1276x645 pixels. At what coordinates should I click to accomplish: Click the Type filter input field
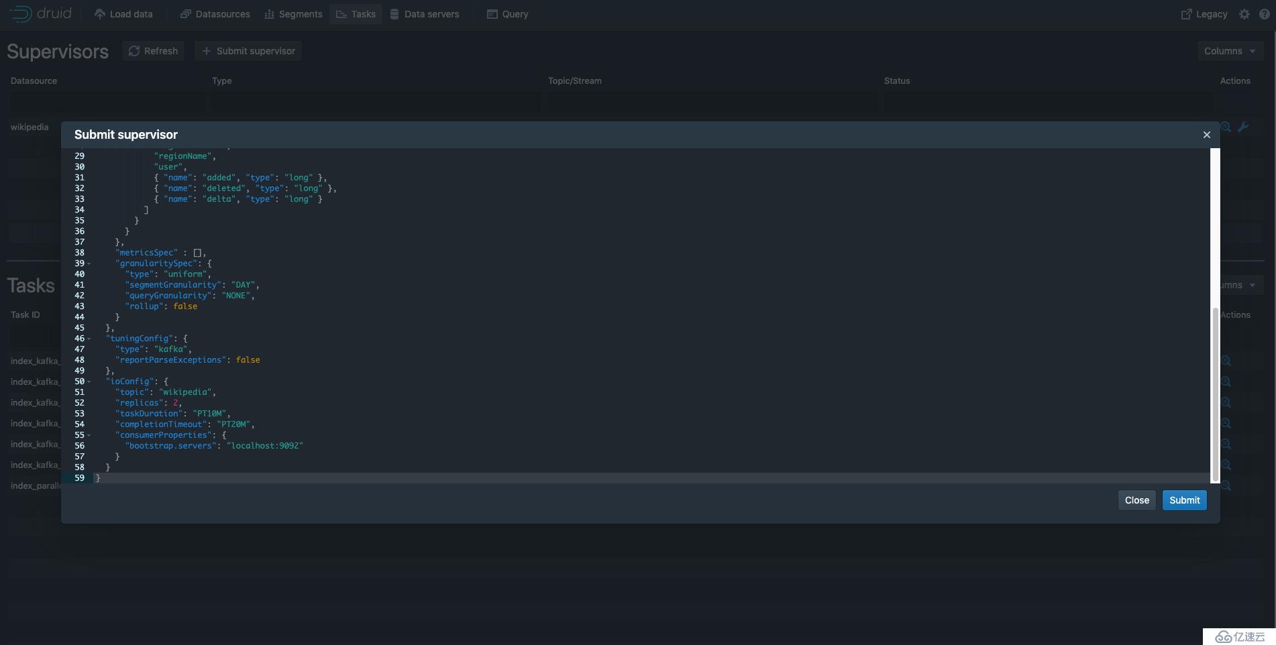click(x=376, y=103)
